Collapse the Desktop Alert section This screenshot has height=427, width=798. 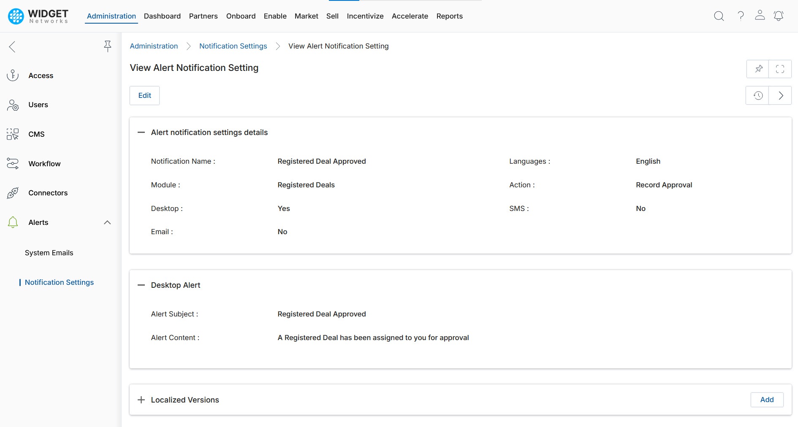click(x=141, y=285)
